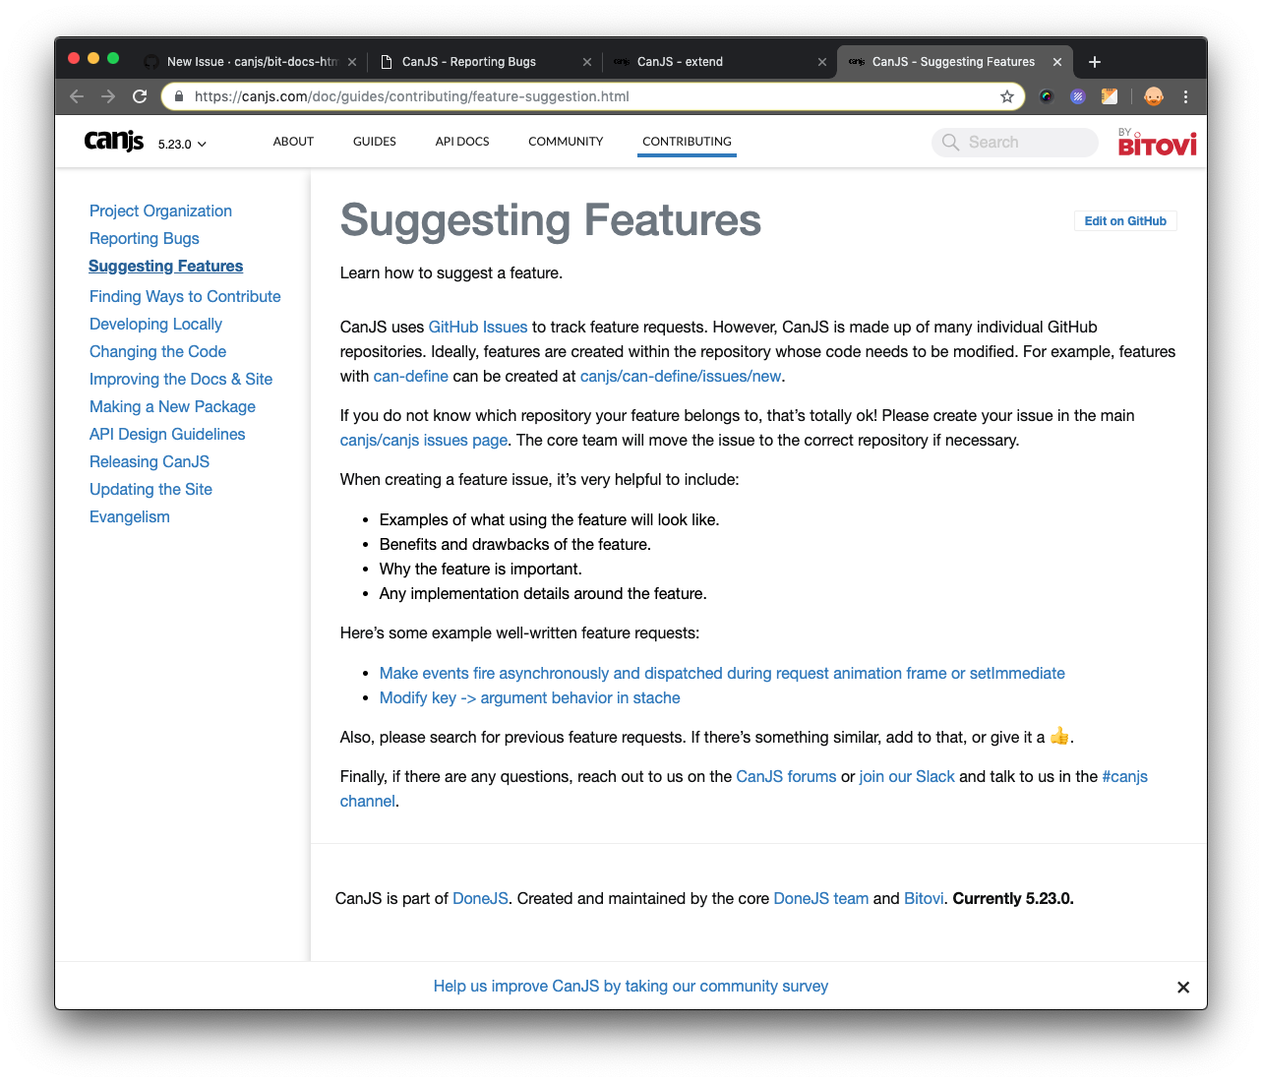Click the purple extension icon
Viewport: 1262px width, 1082px height.
click(x=1077, y=96)
